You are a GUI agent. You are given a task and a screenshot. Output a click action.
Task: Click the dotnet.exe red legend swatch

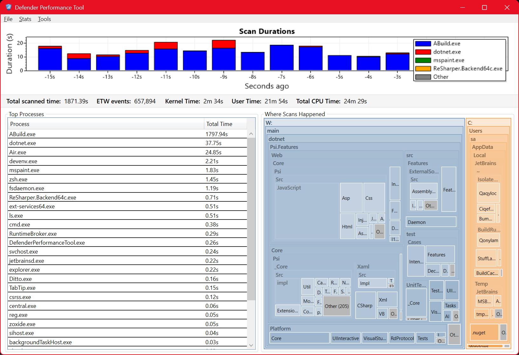(x=423, y=52)
